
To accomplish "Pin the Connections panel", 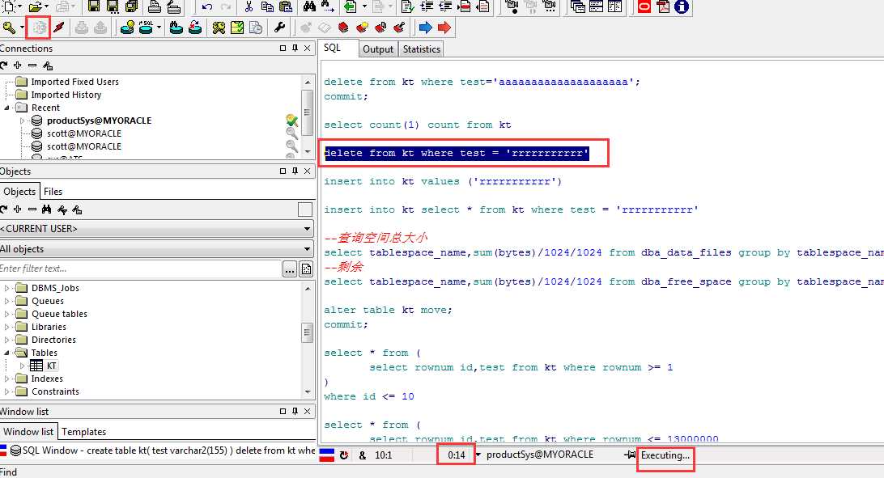I will tap(295, 49).
